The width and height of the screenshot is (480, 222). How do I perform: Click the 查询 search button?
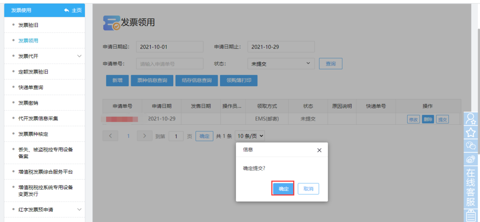coord(331,63)
